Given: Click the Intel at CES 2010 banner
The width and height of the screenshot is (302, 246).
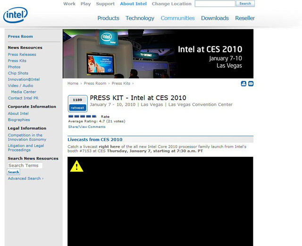Looking at the screenshot, I should [158, 54].
